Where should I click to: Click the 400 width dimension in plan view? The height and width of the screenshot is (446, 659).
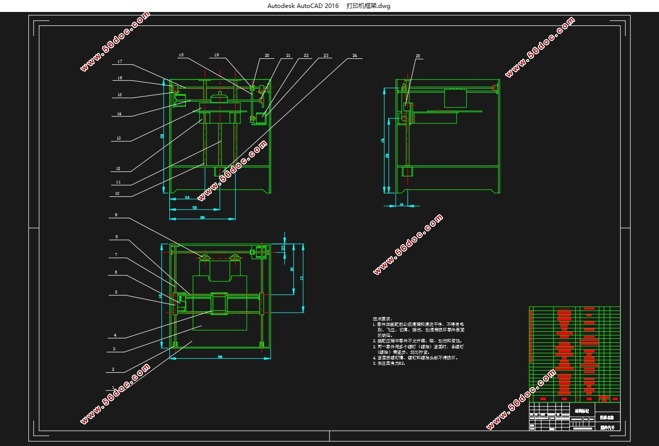tap(220, 356)
